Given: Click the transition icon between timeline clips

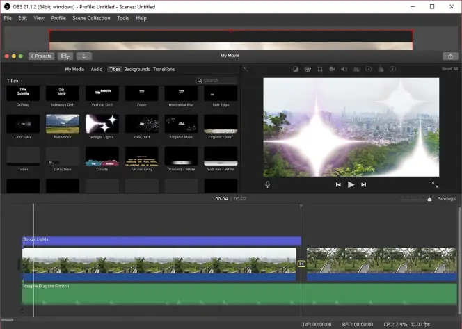Looking at the screenshot, I should coord(301,264).
